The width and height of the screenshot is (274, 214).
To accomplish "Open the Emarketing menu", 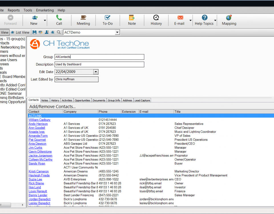I will click(x=45, y=10).
